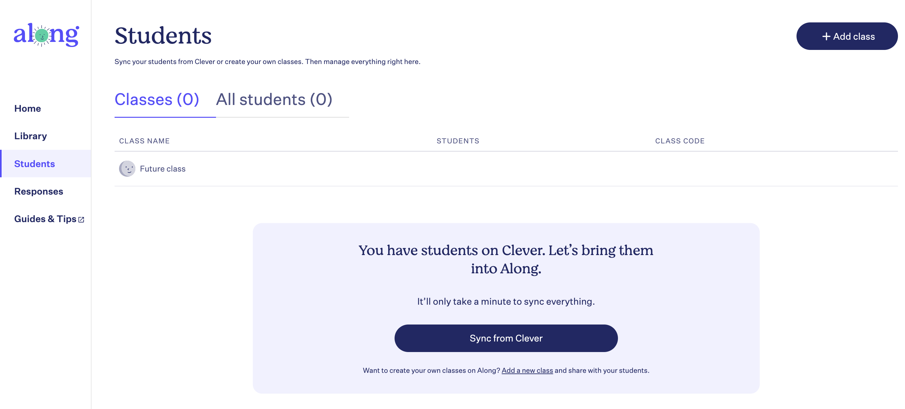Click the plus icon on Add class

pyautogui.click(x=826, y=36)
